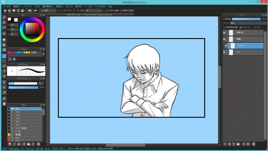
Task: Open the Help menu
Action: click(x=110, y=7)
